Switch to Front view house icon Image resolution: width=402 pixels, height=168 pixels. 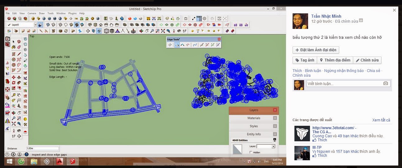coord(100,25)
